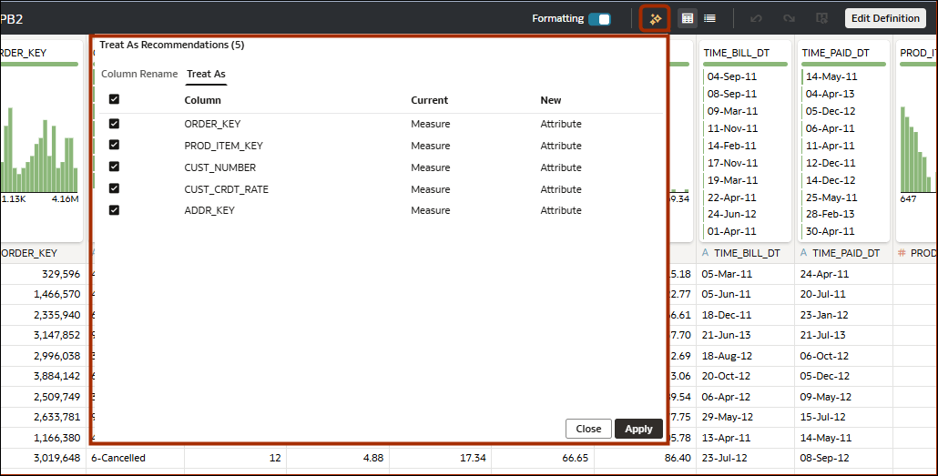Switch to metadata list view icon
938x476 pixels.
710,18
